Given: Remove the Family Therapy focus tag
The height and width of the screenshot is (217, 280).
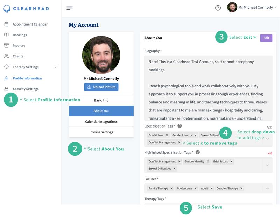Looking at the screenshot, I should (x=171, y=188).
